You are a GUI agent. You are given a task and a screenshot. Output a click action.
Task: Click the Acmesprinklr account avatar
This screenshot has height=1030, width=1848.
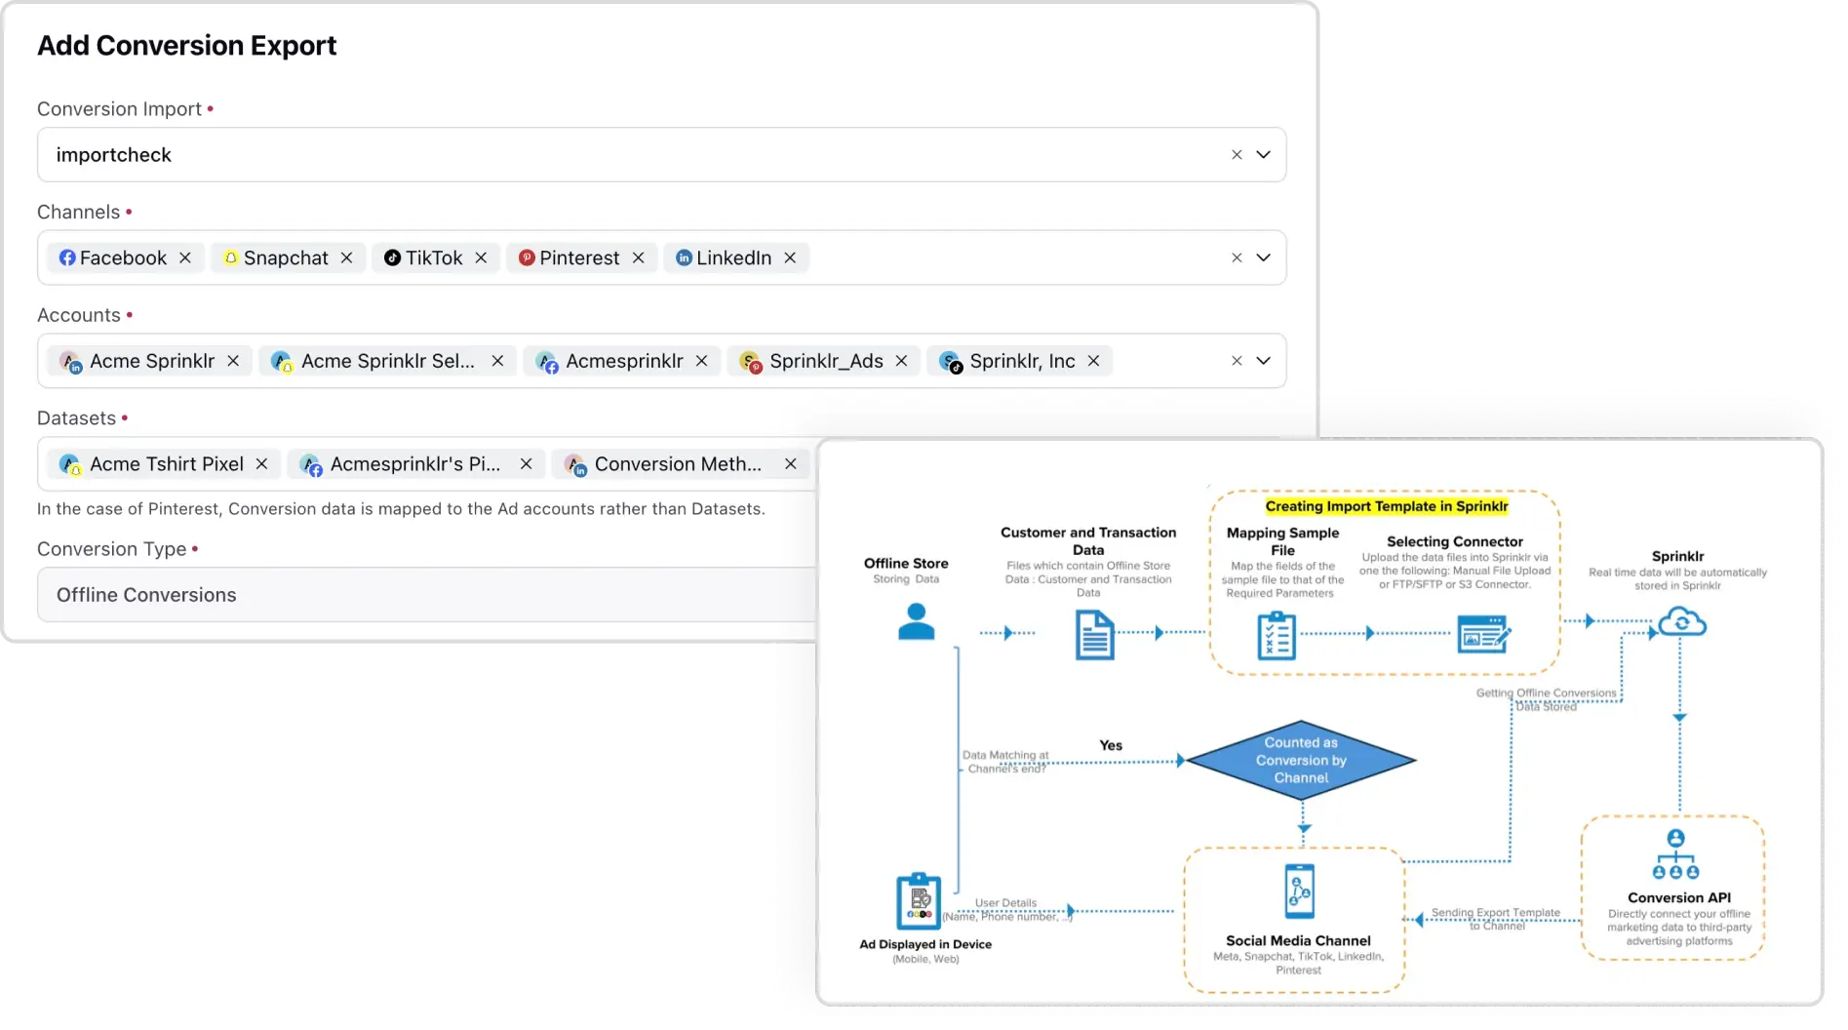click(x=547, y=362)
